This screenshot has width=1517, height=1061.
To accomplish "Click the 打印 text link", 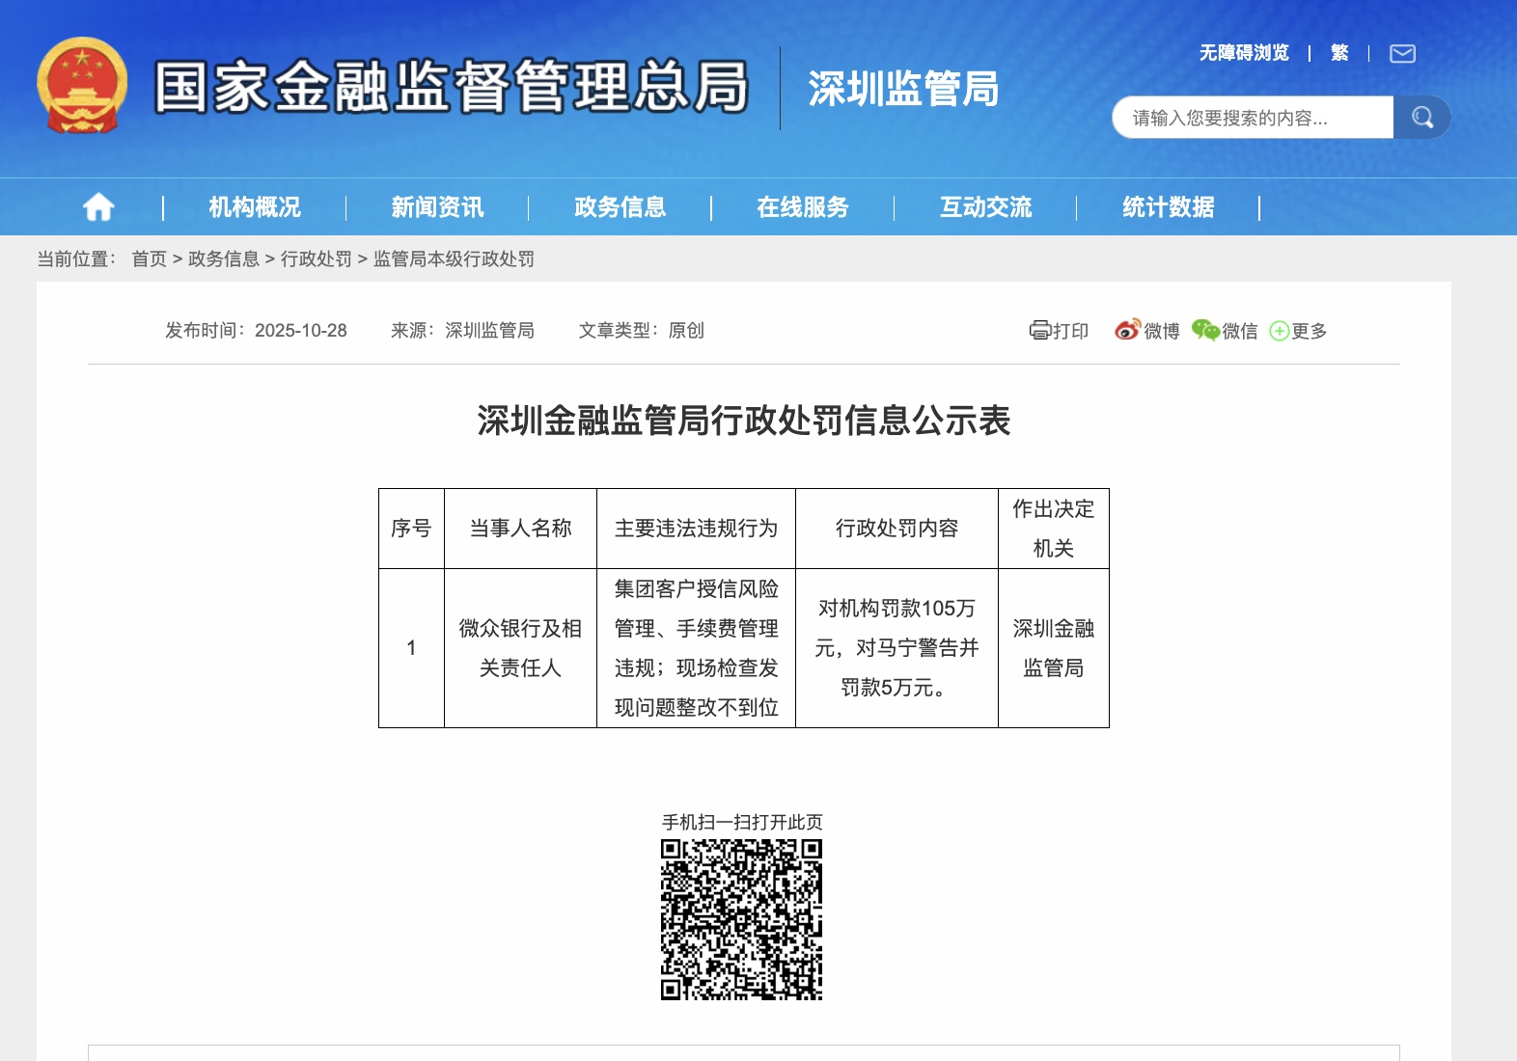I will coord(1070,331).
